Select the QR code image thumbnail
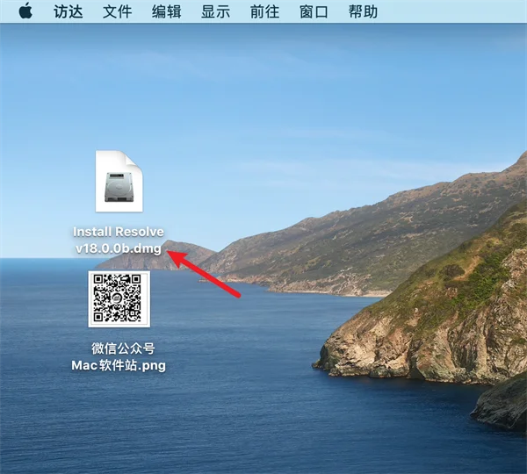 tap(119, 299)
